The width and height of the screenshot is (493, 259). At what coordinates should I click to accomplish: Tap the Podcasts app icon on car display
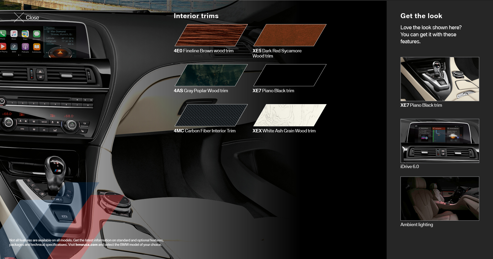click(x=25, y=47)
